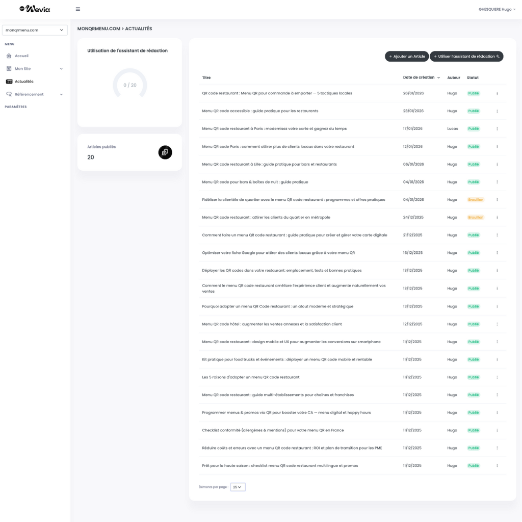The height and width of the screenshot is (522, 522).
Task: Open three-dot menu for Lucas's article row
Action: tap(497, 129)
